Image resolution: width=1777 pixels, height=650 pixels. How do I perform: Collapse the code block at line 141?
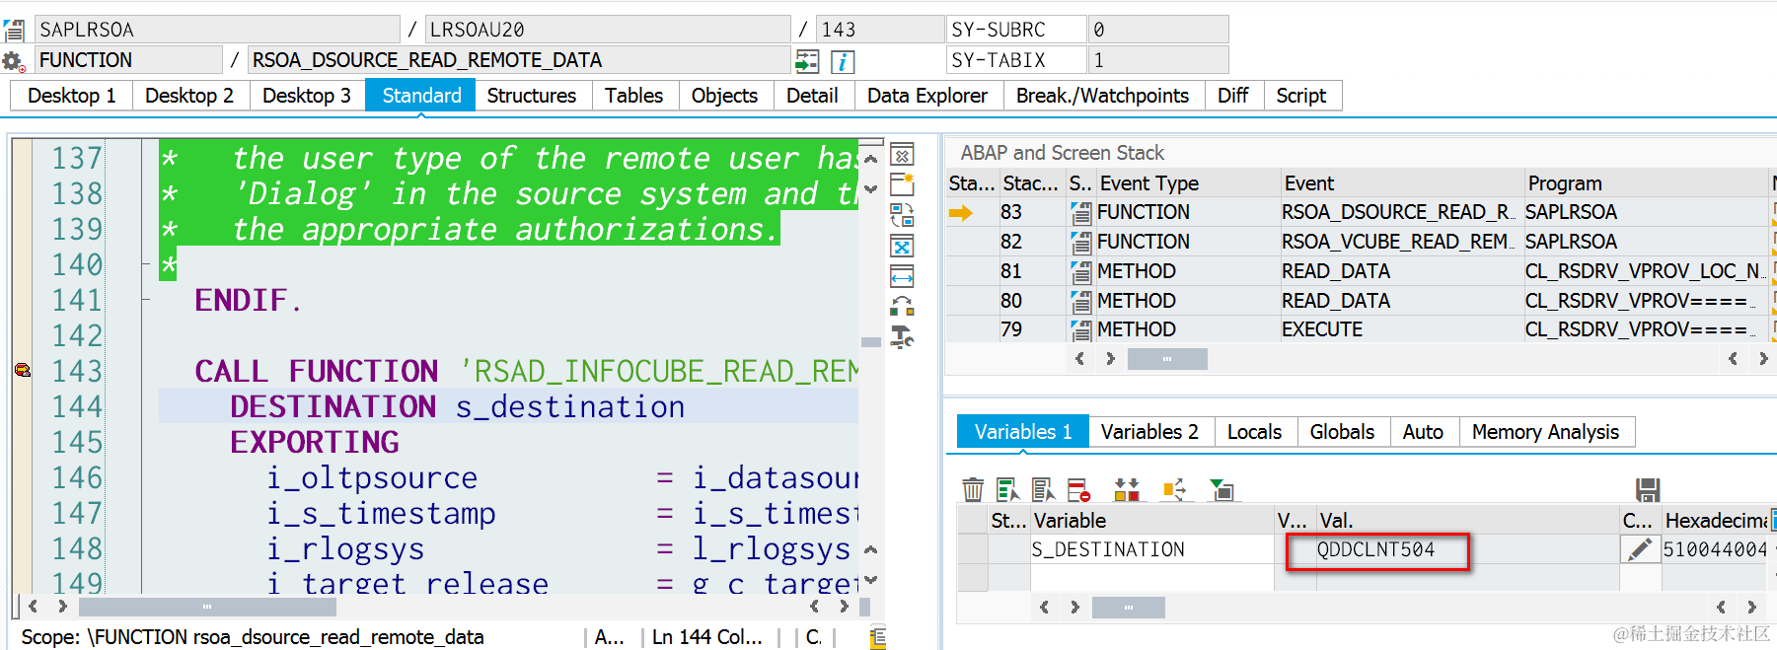pos(145,300)
